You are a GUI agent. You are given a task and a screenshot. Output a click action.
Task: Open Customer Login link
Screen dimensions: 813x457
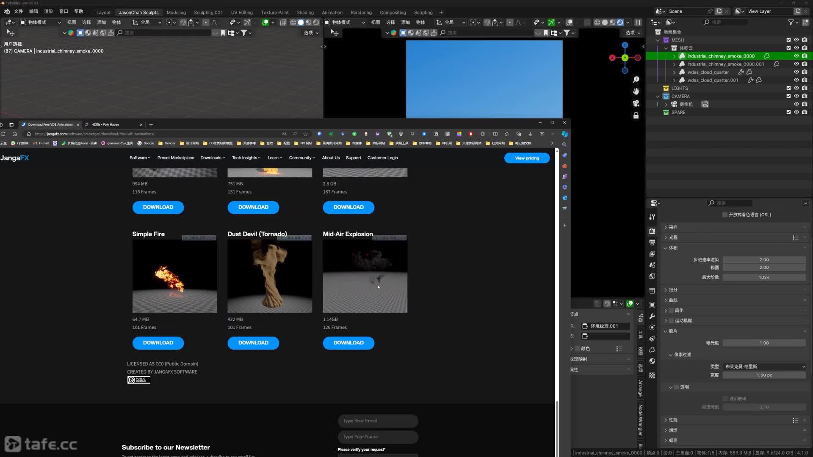382,158
